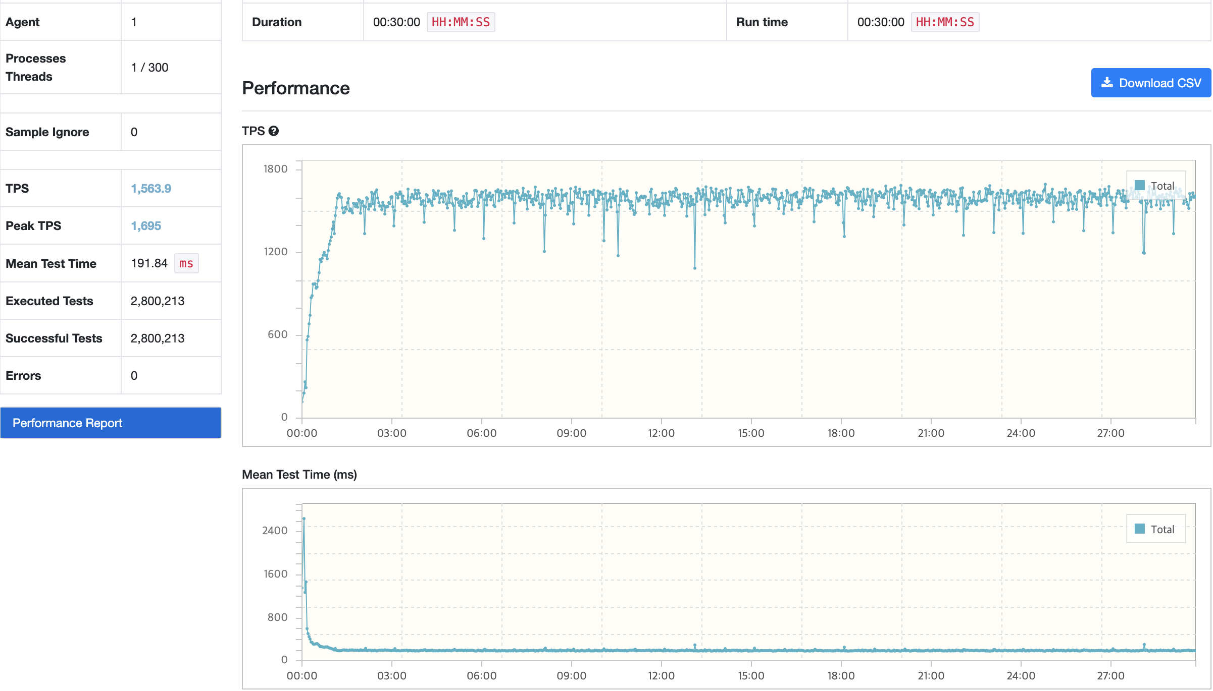Click the Errors row label
This screenshot has width=1213, height=691.
(23, 376)
